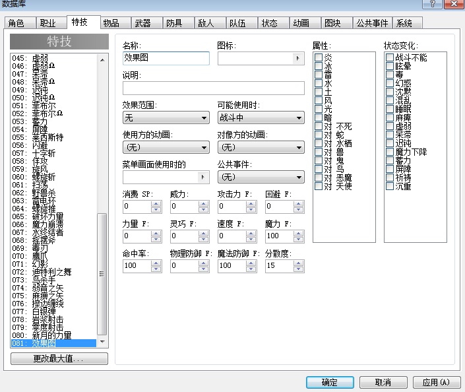Check the 对 不死 attribute
The height and width of the screenshot is (392, 465).
[319, 126]
